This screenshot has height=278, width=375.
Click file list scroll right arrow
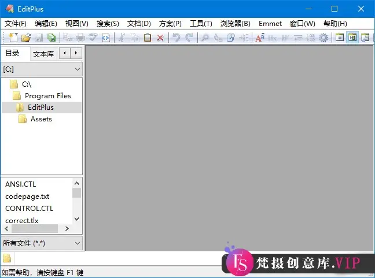click(67, 228)
